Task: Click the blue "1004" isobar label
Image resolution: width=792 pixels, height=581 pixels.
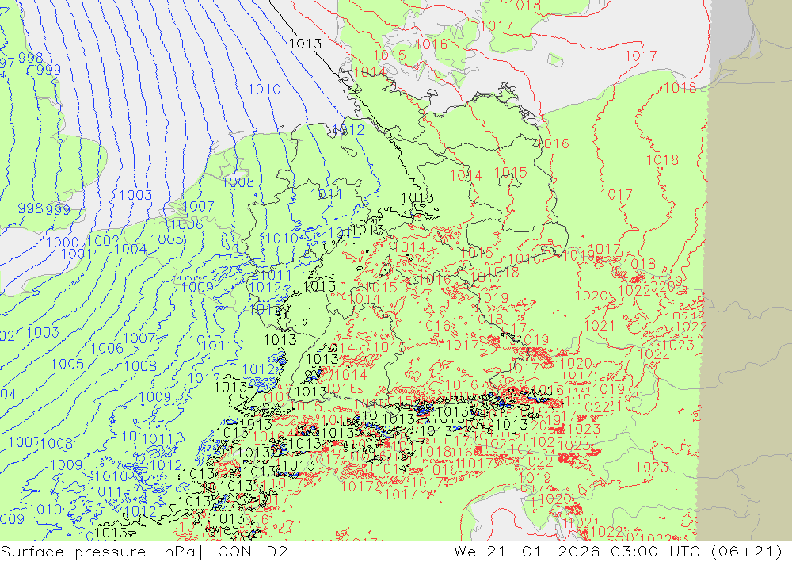Action: coord(131,250)
